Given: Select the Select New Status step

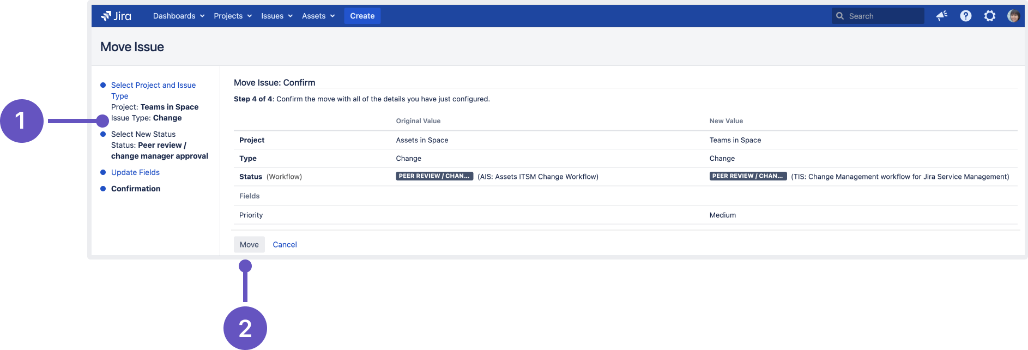Looking at the screenshot, I should click(143, 134).
